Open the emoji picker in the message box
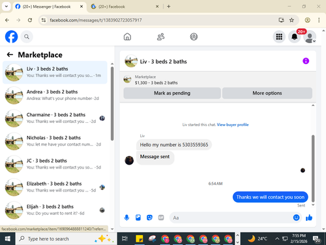The image size is (326, 245). [x=296, y=218]
